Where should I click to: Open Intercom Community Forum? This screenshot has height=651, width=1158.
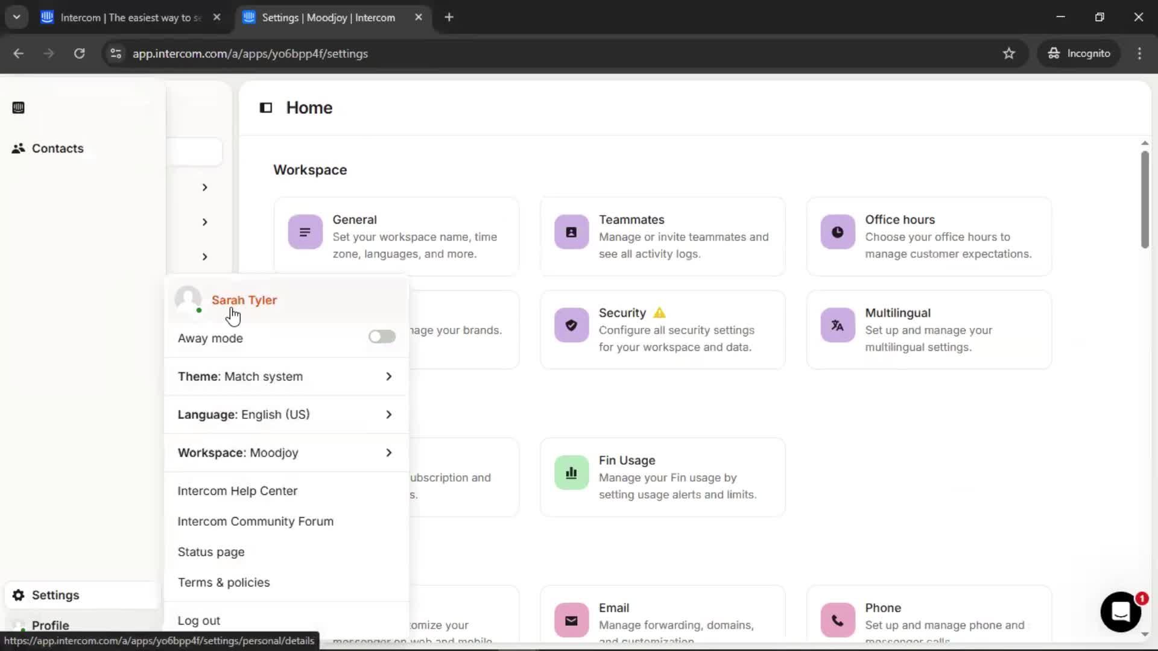256,521
